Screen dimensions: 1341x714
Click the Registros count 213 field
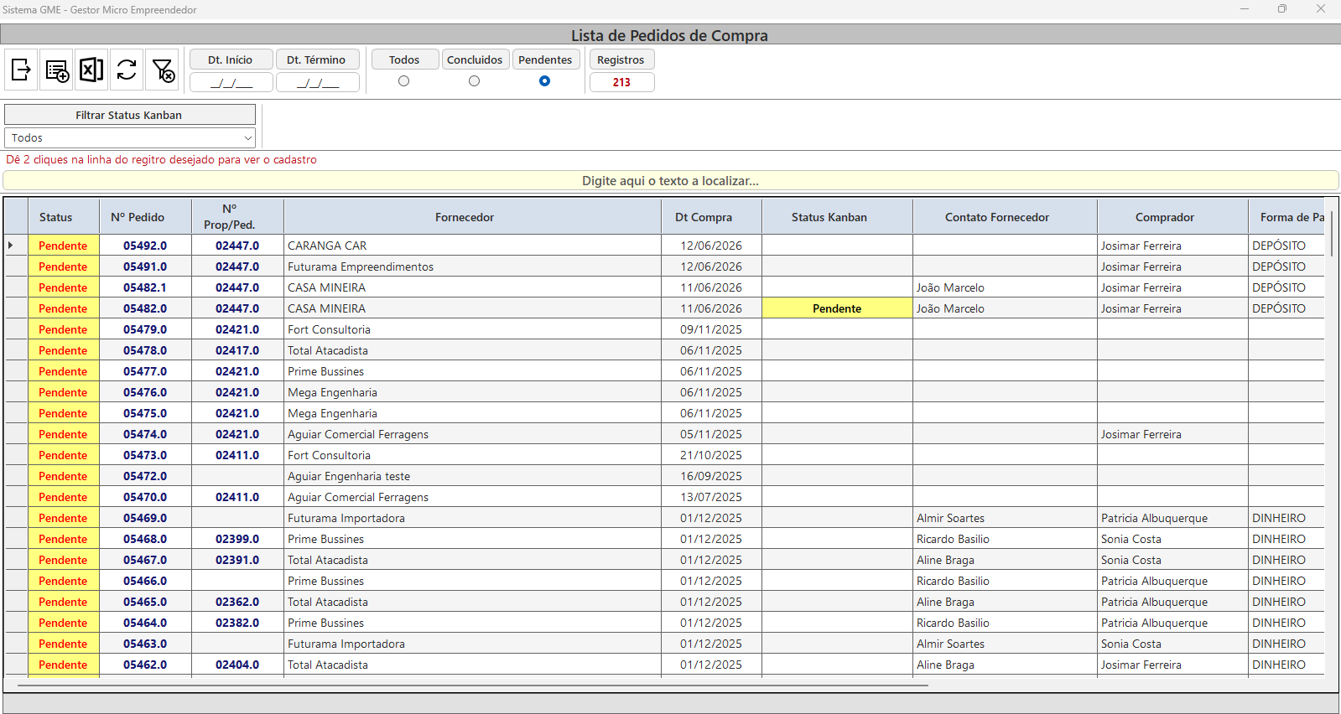(621, 82)
